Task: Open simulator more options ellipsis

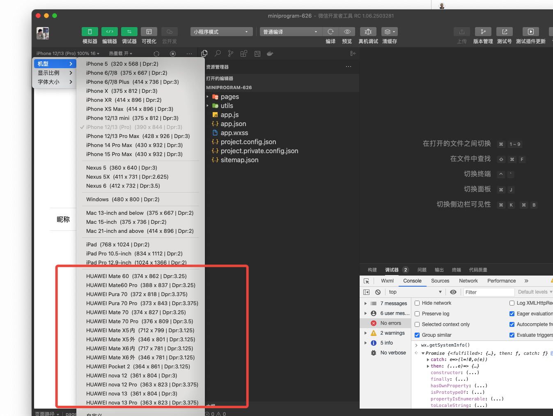Action: tap(189, 53)
